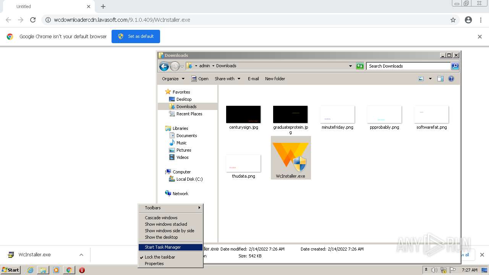Choose Show windows side by side
Screen dimensions: 489x275
coord(170,231)
